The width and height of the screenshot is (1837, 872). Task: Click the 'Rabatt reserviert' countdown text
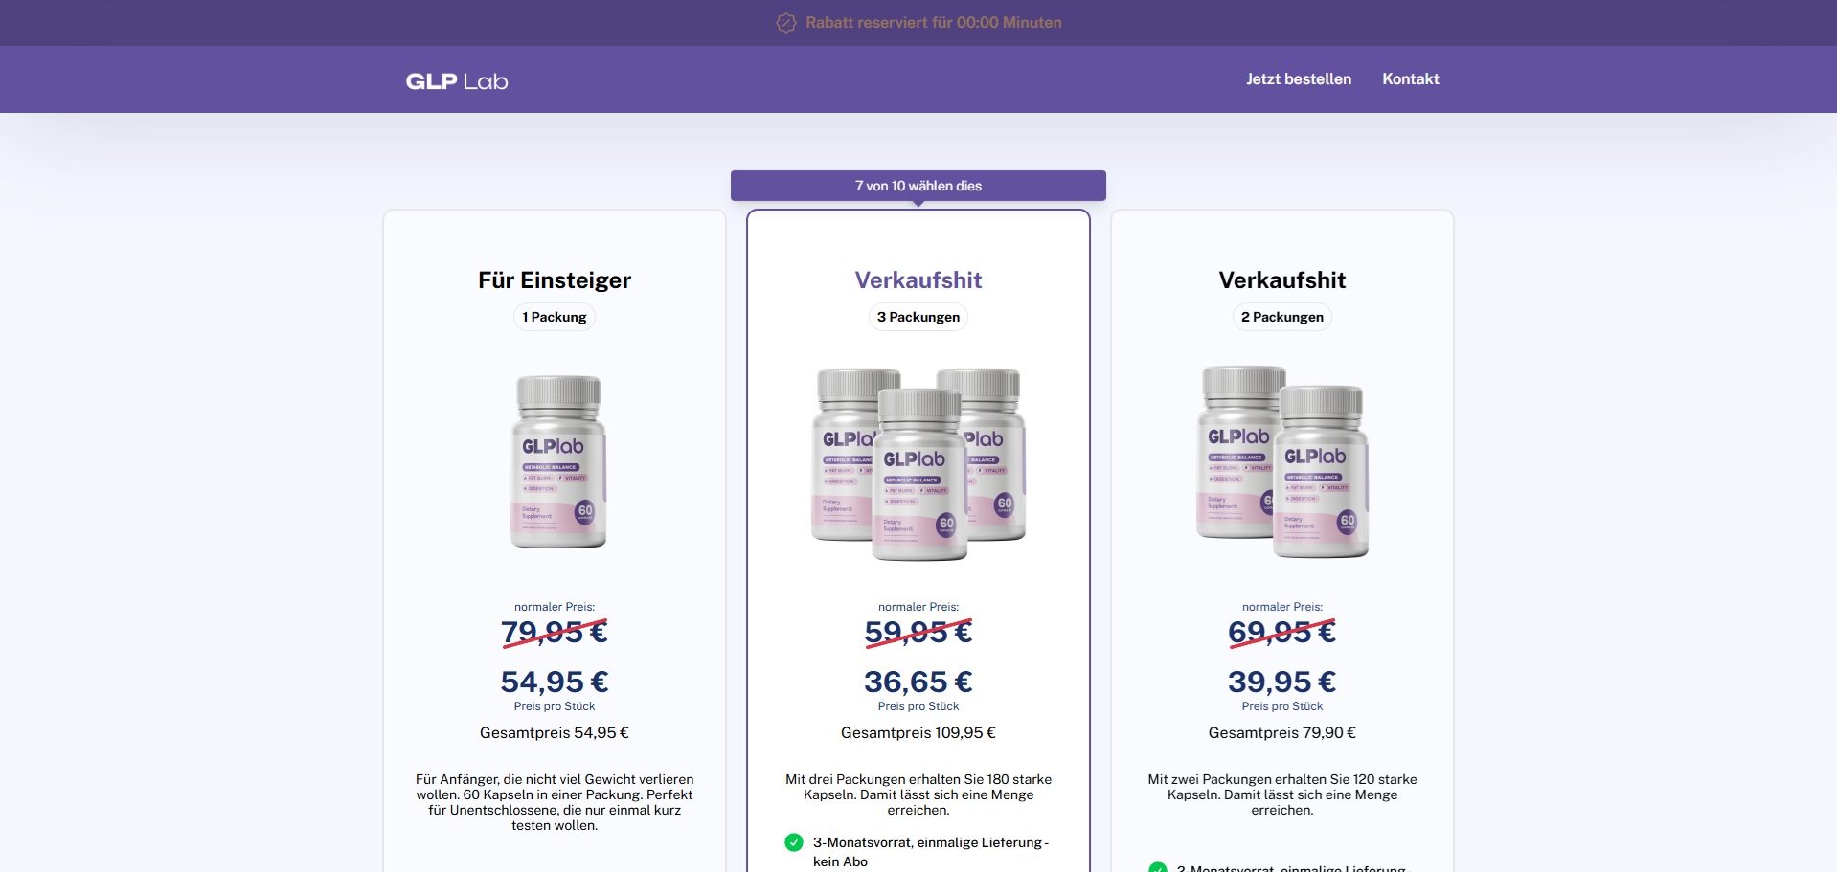[934, 23]
